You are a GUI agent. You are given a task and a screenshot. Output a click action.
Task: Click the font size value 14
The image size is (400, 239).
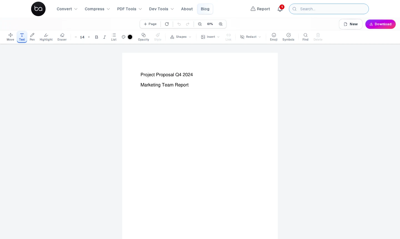tap(82, 37)
